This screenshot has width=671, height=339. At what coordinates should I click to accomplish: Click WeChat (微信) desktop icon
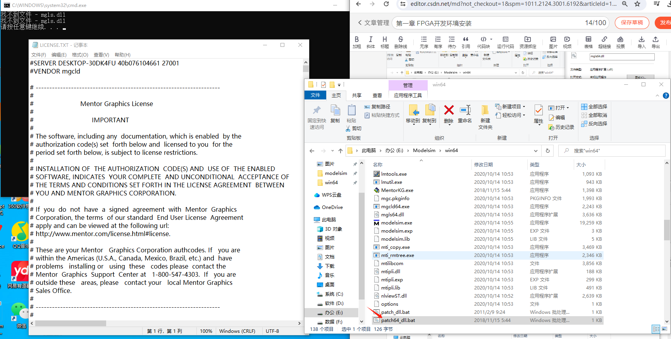[x=19, y=315]
